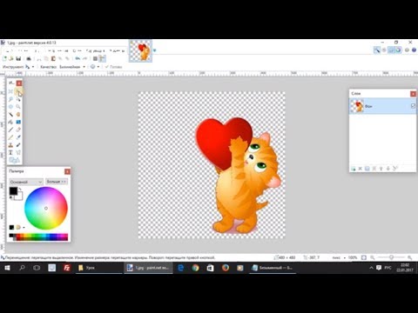Viewport: 418px width, 313px height.
Task: Select the Text tool
Action: click(10, 152)
